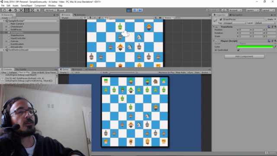Open Transform component gear menu
277x156 pixels.
click(x=275, y=27)
